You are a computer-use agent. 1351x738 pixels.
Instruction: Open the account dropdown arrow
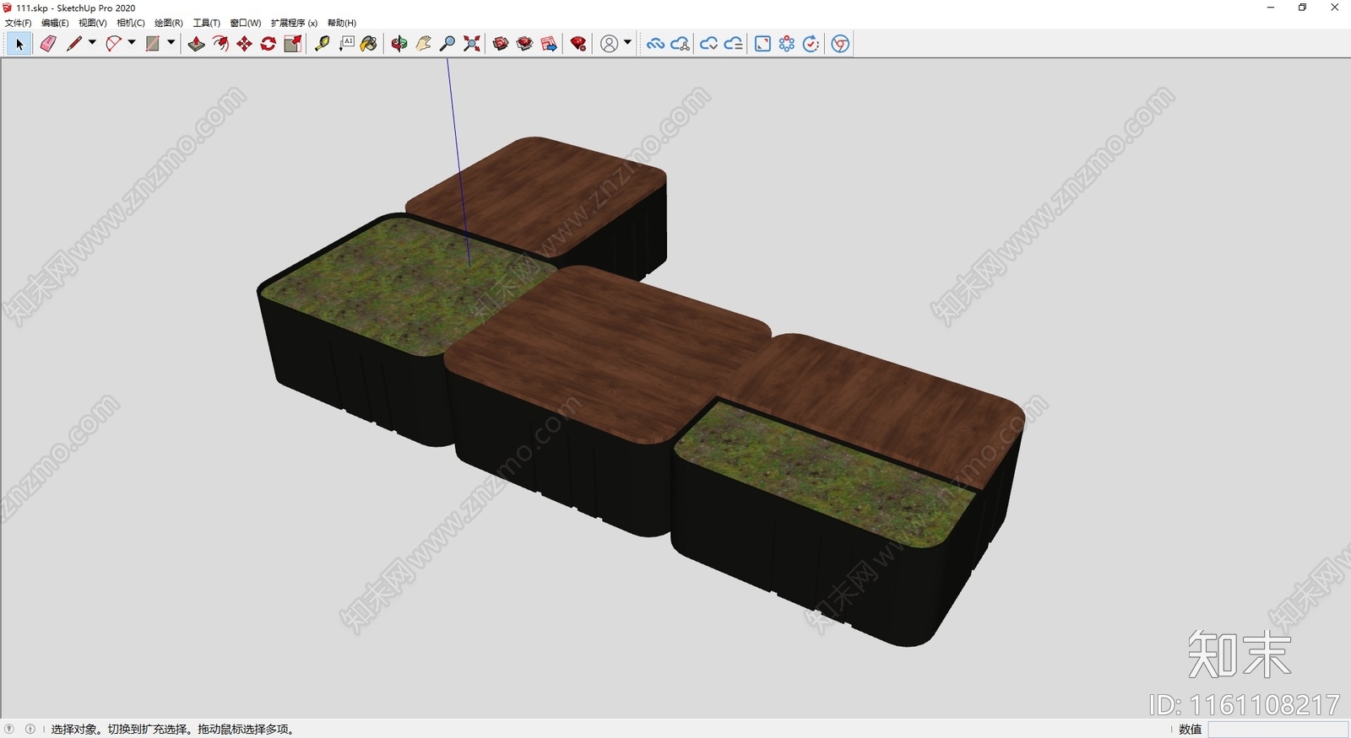pos(627,42)
